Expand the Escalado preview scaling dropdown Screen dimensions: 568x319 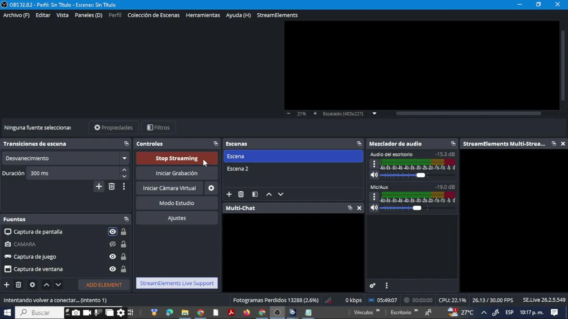374,113
